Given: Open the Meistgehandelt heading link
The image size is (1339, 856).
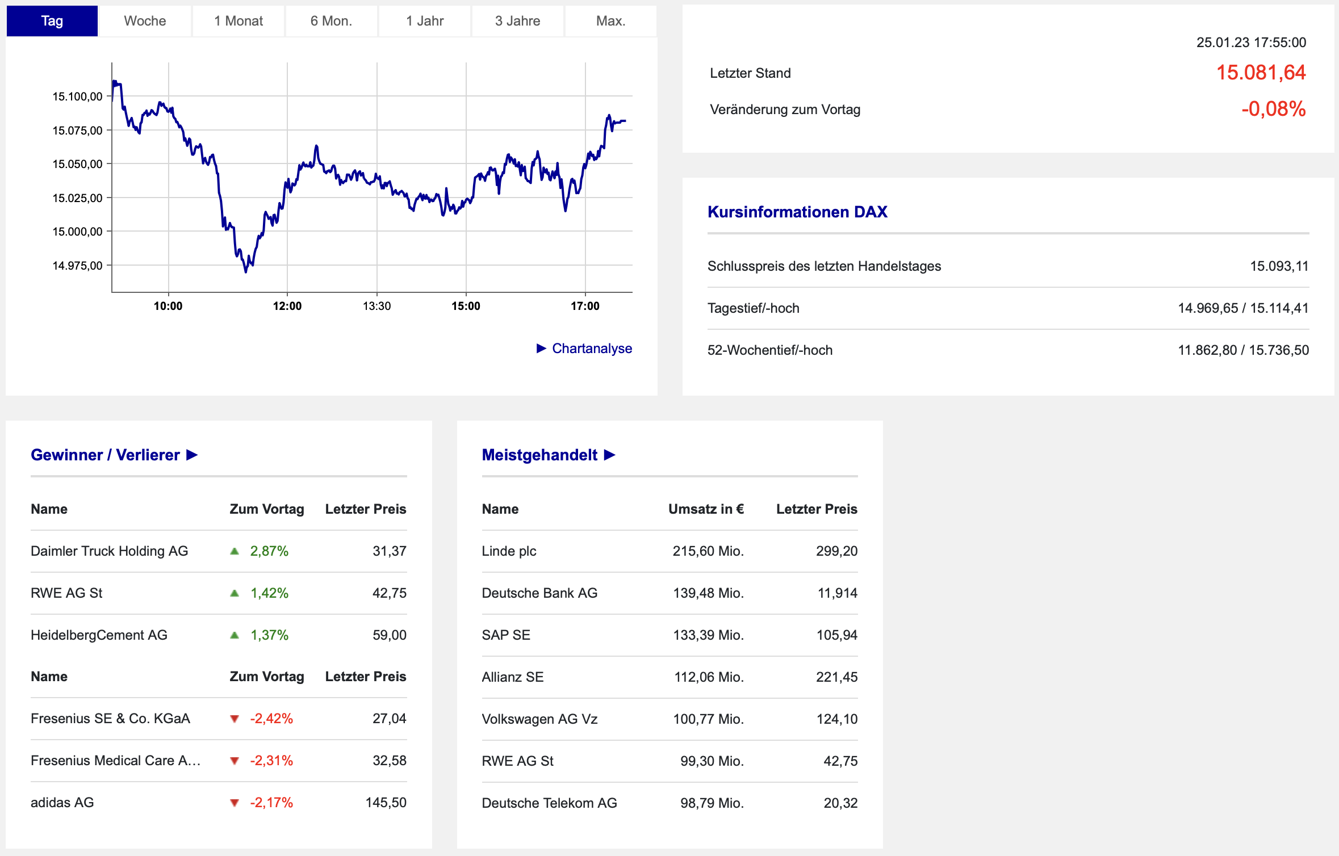Looking at the screenshot, I should coord(539,455).
